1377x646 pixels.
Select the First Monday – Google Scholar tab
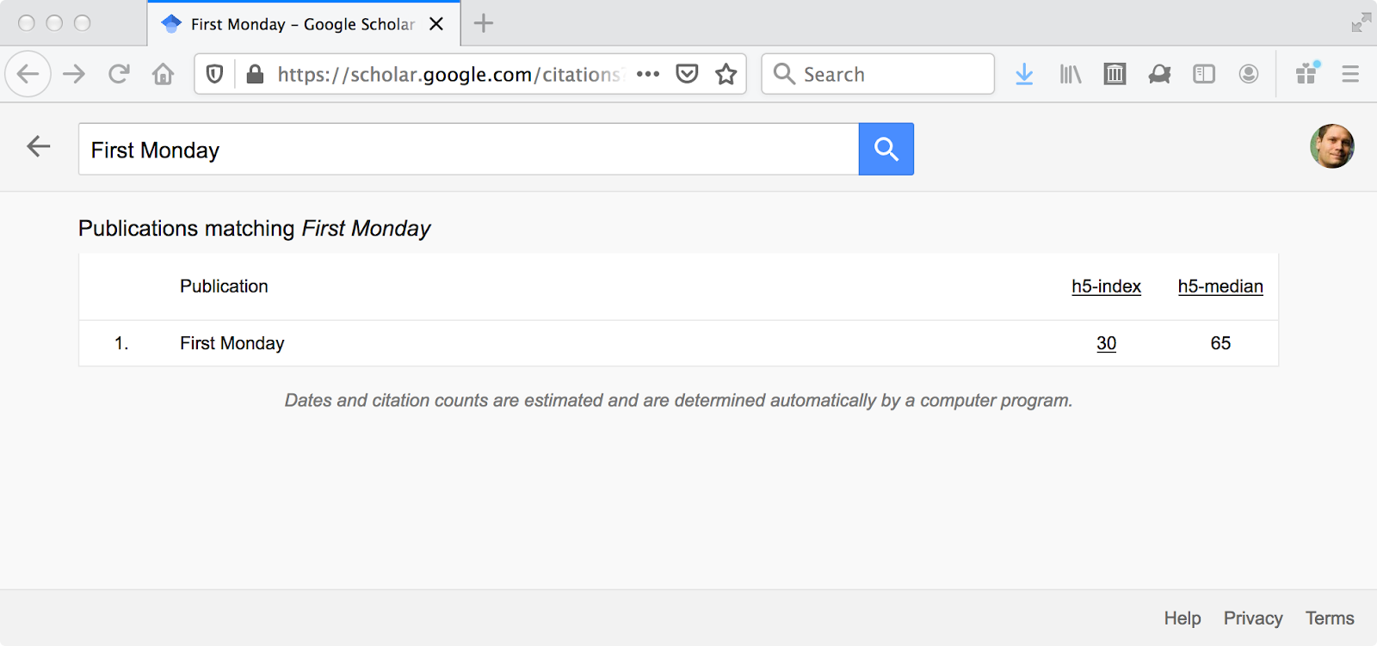(304, 24)
